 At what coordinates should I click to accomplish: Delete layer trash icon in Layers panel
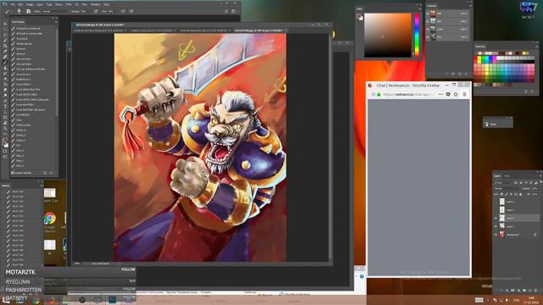point(535,290)
